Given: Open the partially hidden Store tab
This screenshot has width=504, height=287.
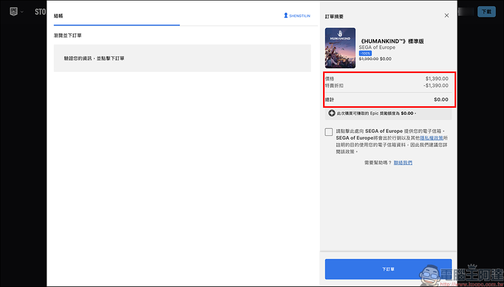Looking at the screenshot, I should coord(40,12).
